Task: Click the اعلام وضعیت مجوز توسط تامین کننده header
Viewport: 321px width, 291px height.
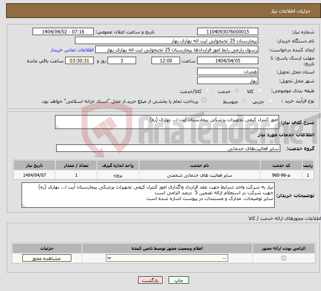Action: point(167,248)
